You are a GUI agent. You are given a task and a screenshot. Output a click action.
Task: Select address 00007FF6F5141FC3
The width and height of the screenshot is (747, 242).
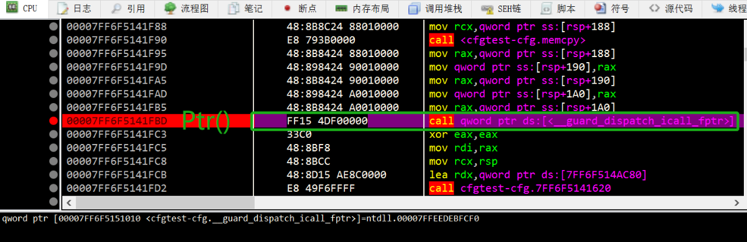coord(116,134)
